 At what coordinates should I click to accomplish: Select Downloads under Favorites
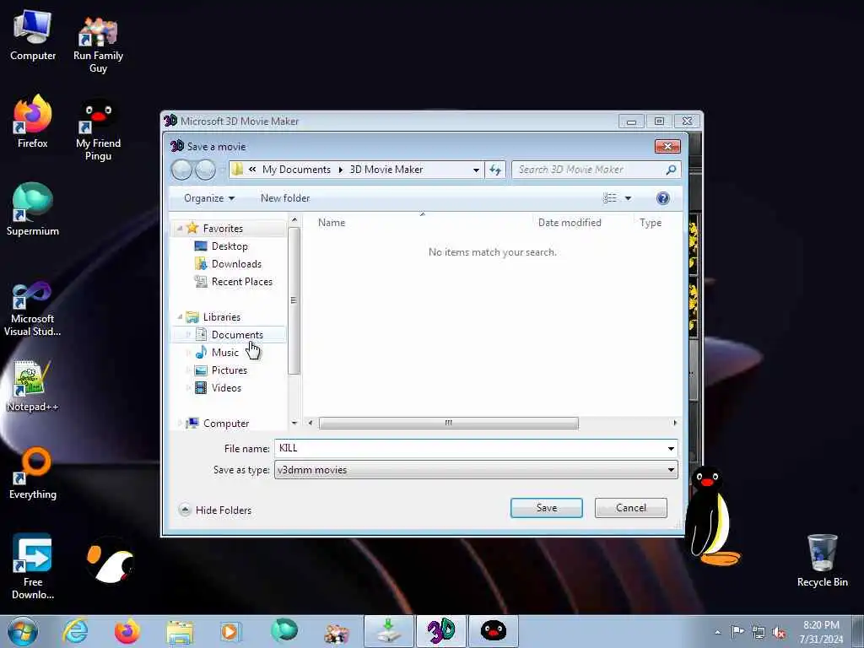236,264
